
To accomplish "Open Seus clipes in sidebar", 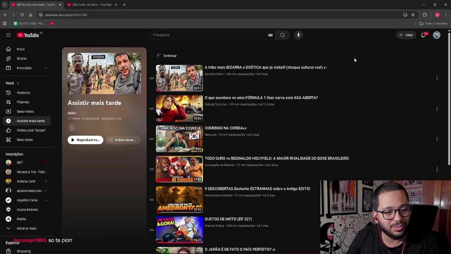I will (27, 140).
